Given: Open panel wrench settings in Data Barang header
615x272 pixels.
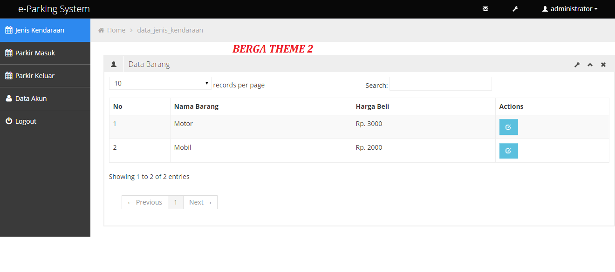Looking at the screenshot, I should pyautogui.click(x=577, y=65).
